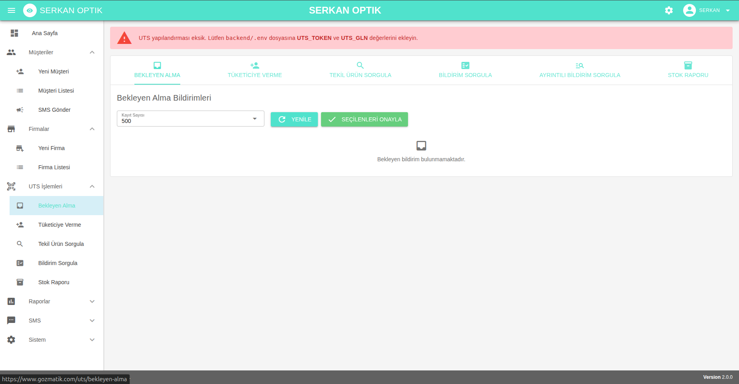Screen dimensions: 739x384
Task: Expand the Raporlar section chevron
Action: click(x=92, y=301)
